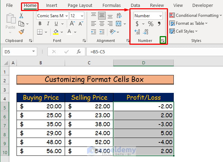223x162 pixels.
Task: Open the Name Box dropdown arrow
Action: pyautogui.click(x=34, y=52)
